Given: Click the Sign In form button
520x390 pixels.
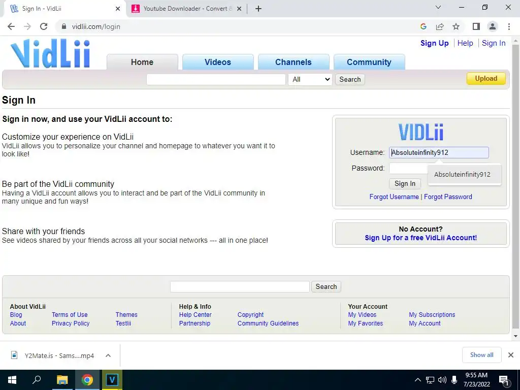Looking at the screenshot, I should [x=405, y=184].
